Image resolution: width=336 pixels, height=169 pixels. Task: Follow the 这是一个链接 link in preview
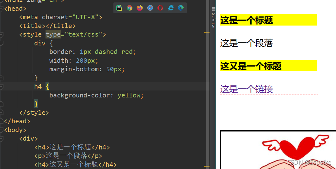247,89
